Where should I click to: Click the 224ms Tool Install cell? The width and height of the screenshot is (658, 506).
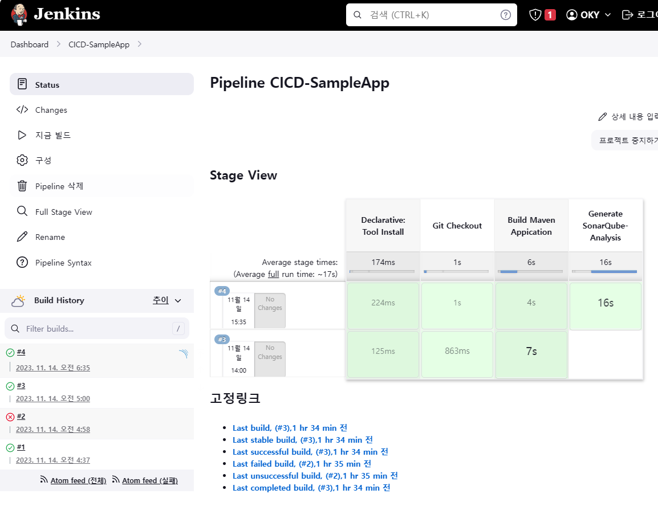point(383,306)
